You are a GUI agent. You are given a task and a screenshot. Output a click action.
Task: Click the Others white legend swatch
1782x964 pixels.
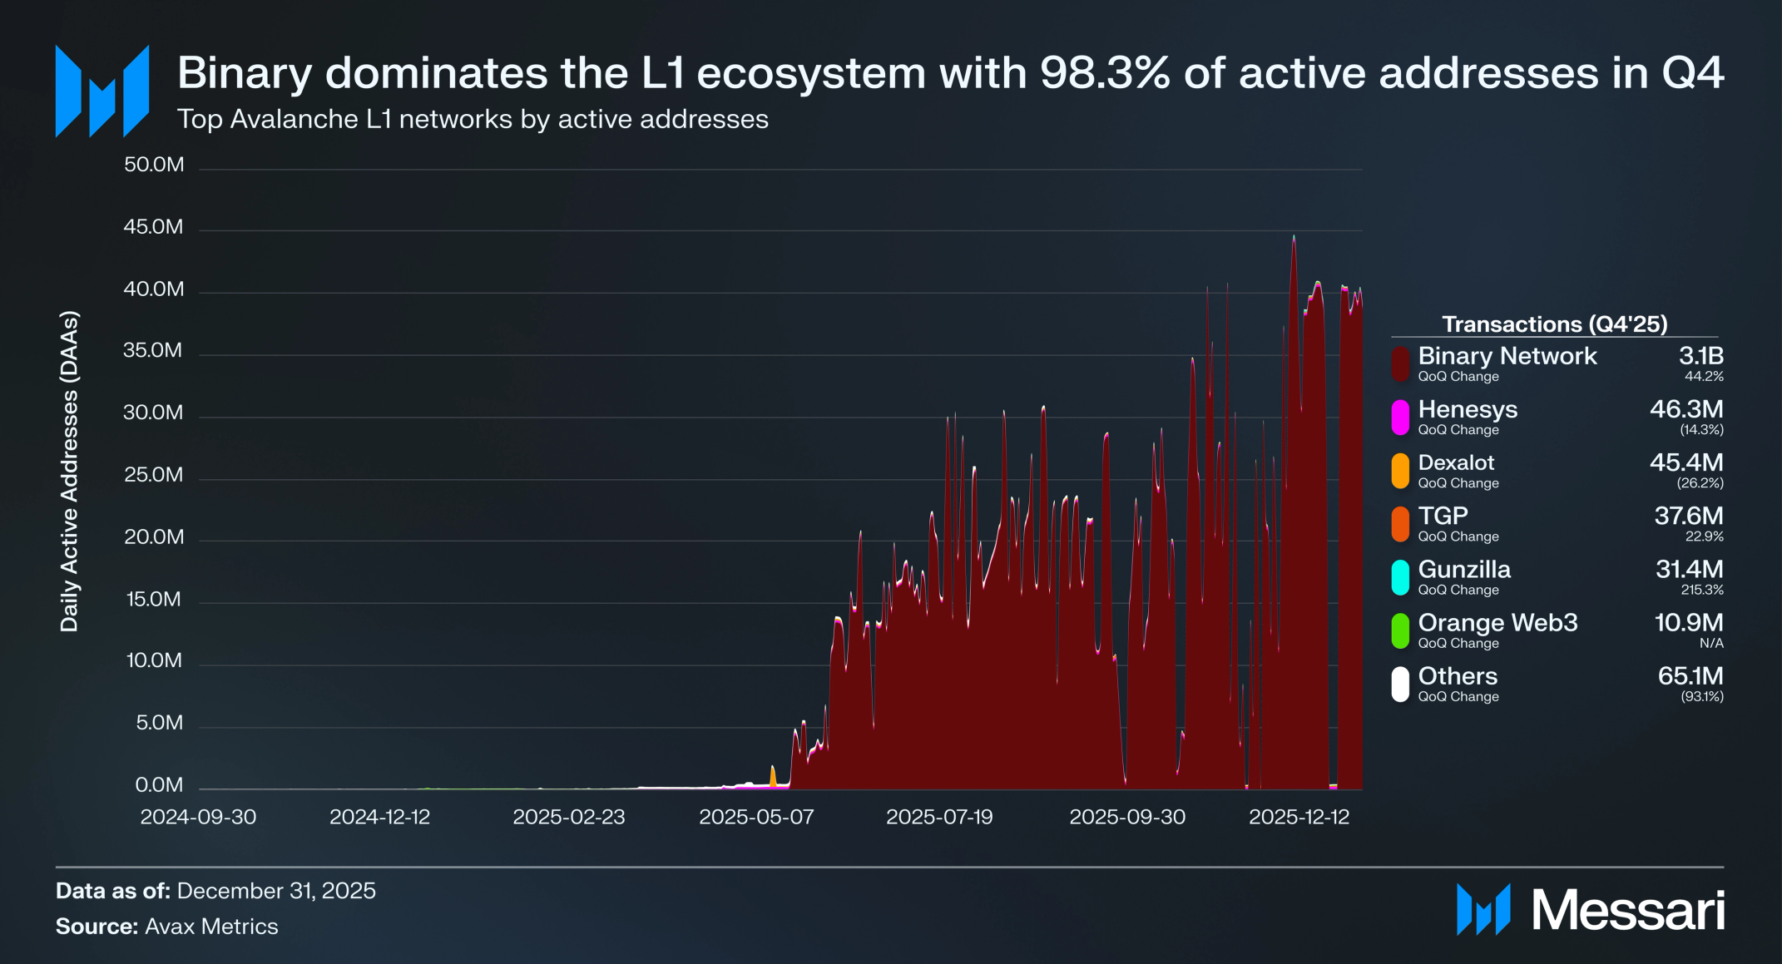coord(1400,684)
